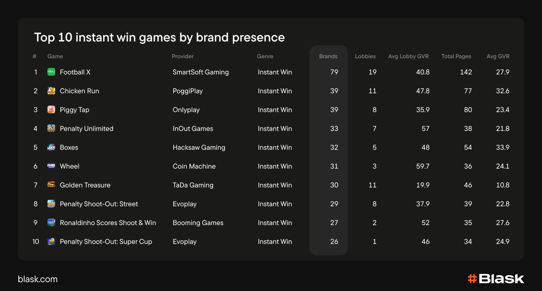Click the provider TaDa Gaming
542x291 pixels.
(x=193, y=185)
